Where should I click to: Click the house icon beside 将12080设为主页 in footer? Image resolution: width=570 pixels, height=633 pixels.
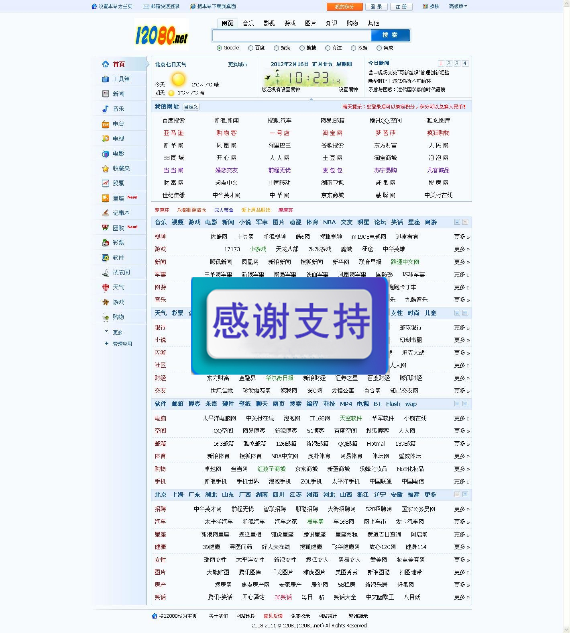click(155, 616)
